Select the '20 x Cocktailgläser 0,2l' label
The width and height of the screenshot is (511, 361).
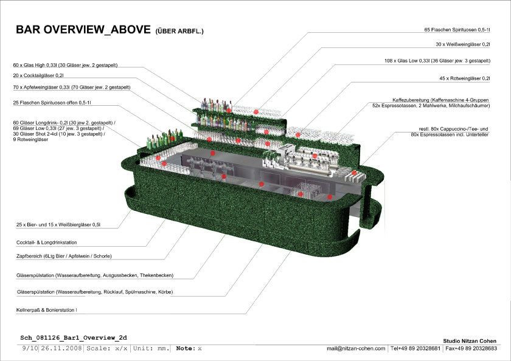(38, 75)
